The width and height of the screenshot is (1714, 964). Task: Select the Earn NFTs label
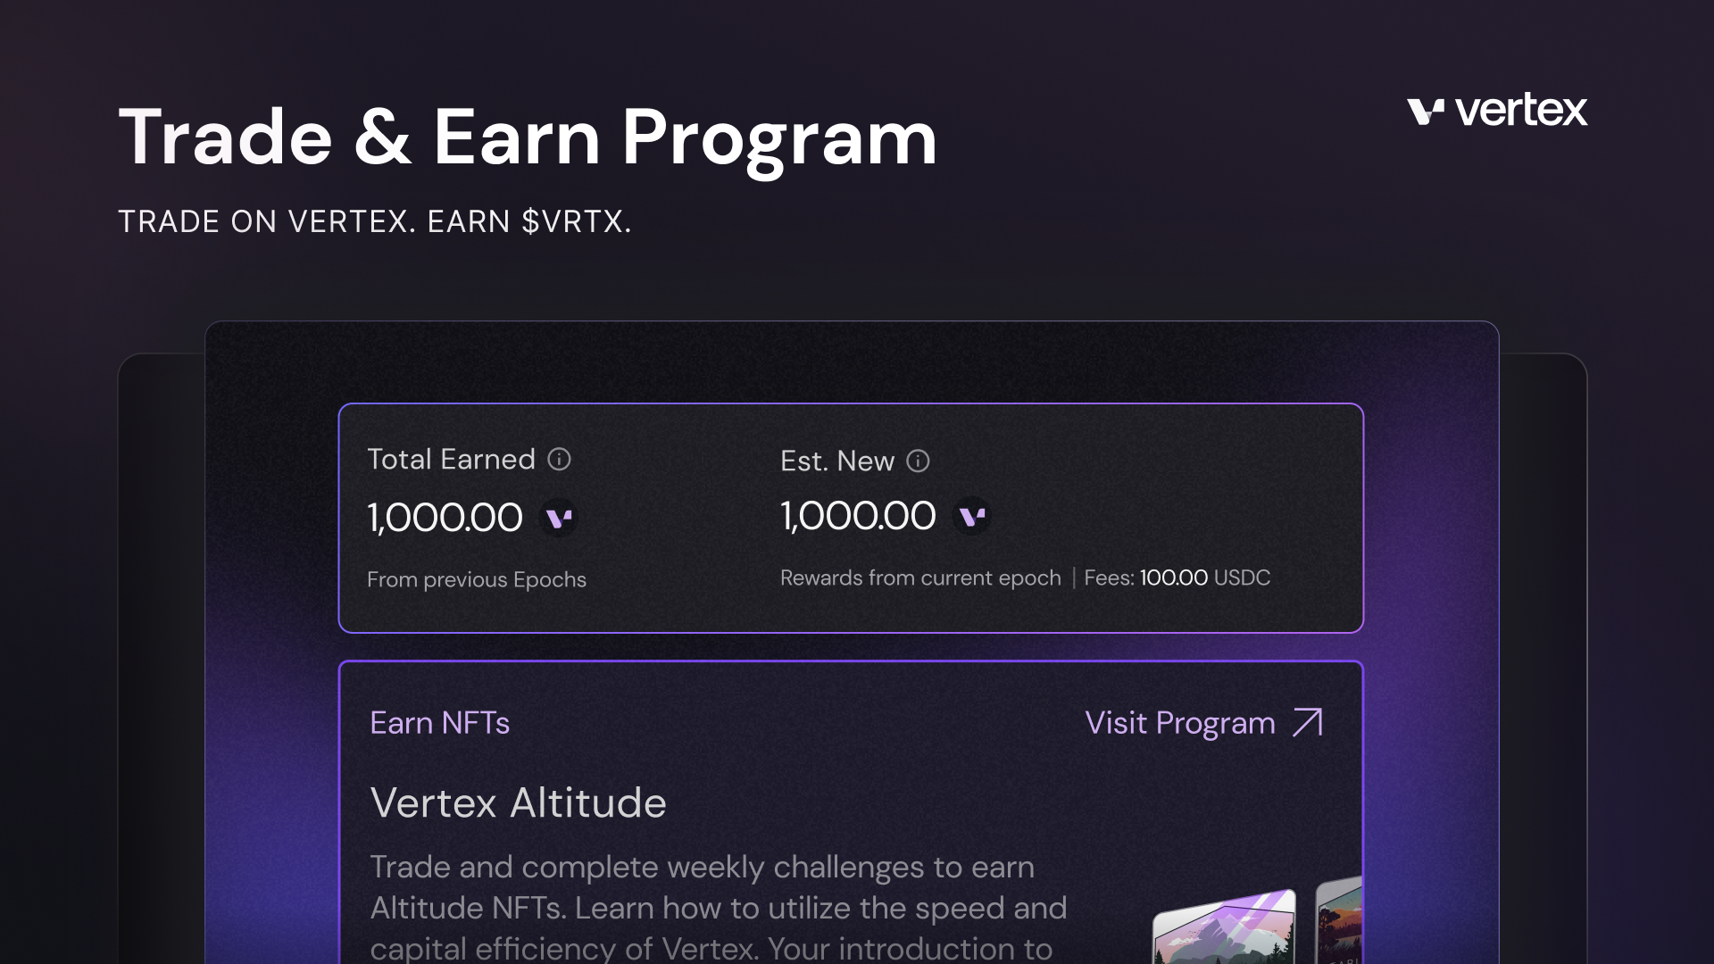click(x=439, y=723)
